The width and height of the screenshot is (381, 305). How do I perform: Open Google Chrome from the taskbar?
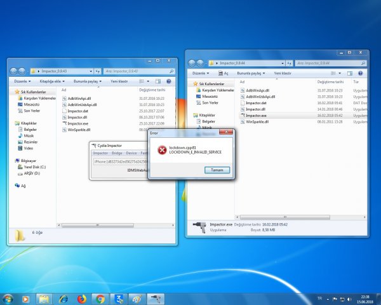click(100, 298)
